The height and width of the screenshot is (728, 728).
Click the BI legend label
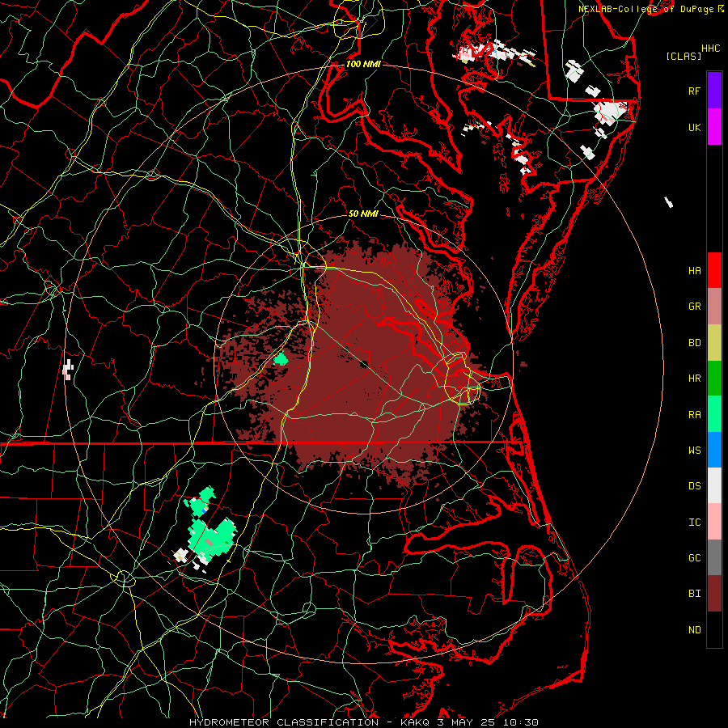[695, 594]
